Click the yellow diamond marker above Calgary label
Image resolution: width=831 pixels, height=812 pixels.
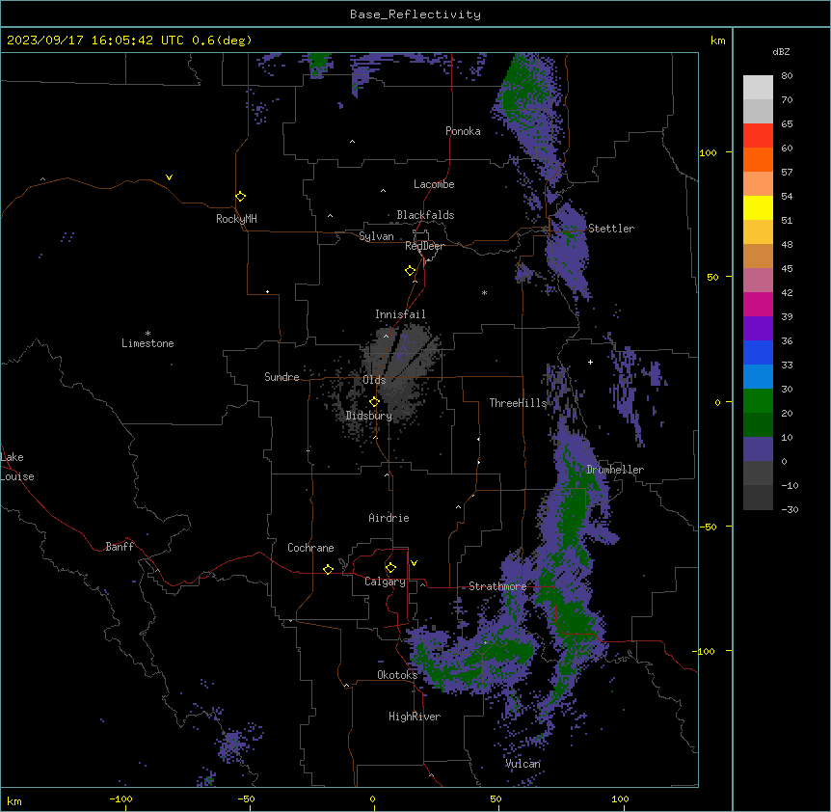[x=390, y=568]
